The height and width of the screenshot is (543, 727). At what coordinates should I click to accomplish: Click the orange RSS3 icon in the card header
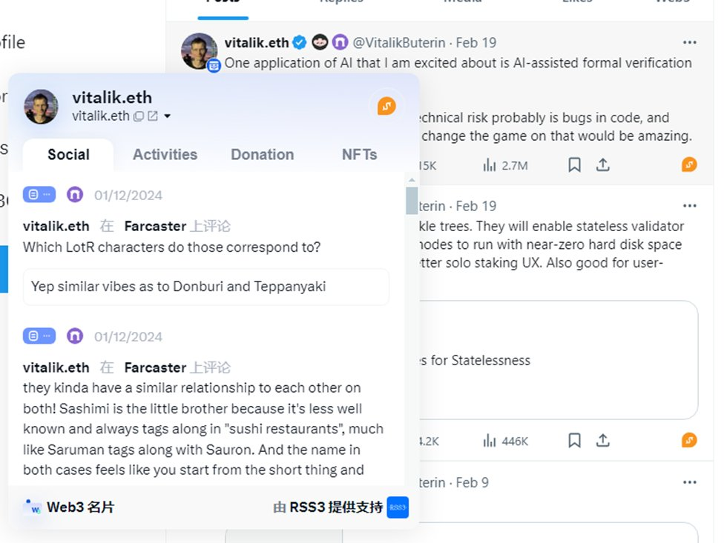[x=386, y=105]
